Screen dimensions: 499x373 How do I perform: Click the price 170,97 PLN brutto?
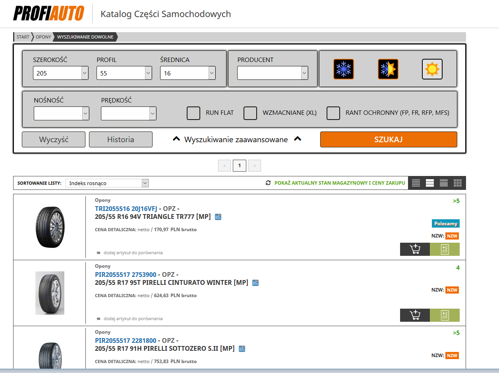pyautogui.click(x=175, y=230)
